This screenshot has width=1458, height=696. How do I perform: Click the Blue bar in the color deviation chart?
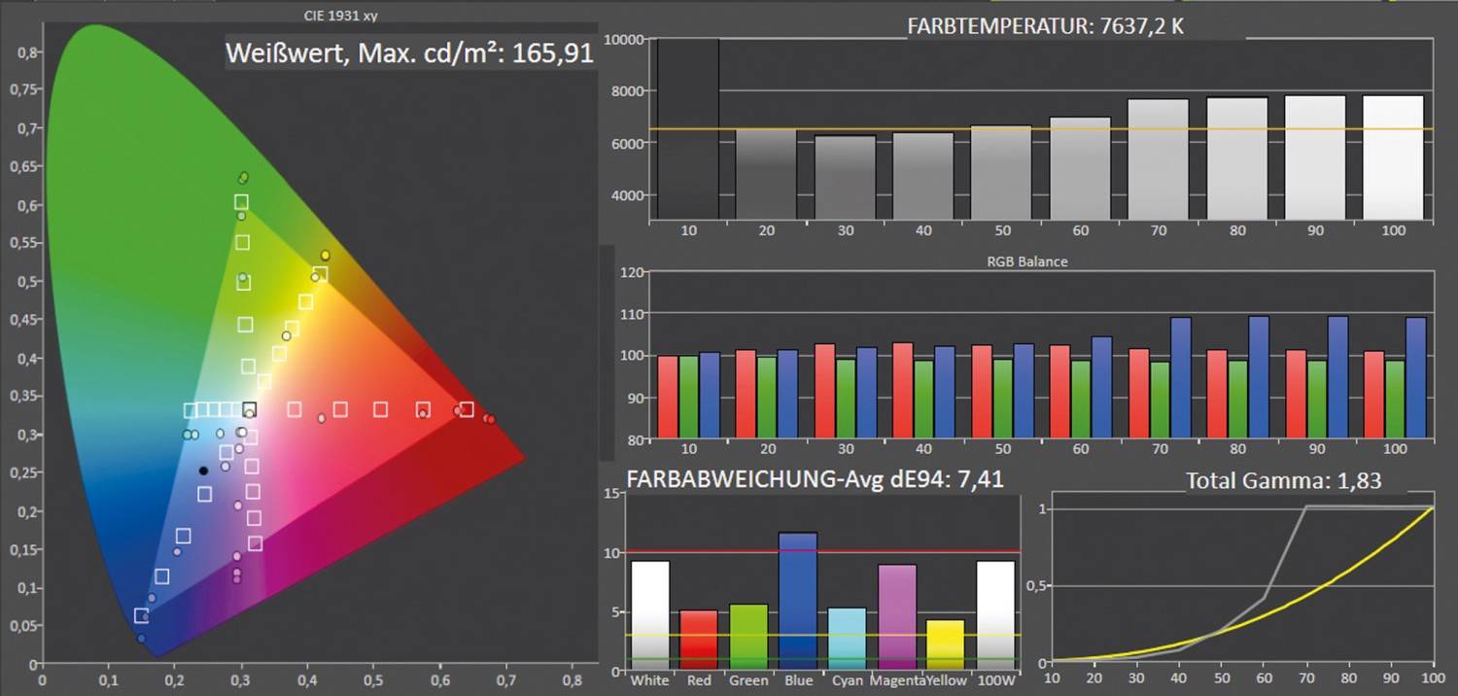click(x=798, y=598)
